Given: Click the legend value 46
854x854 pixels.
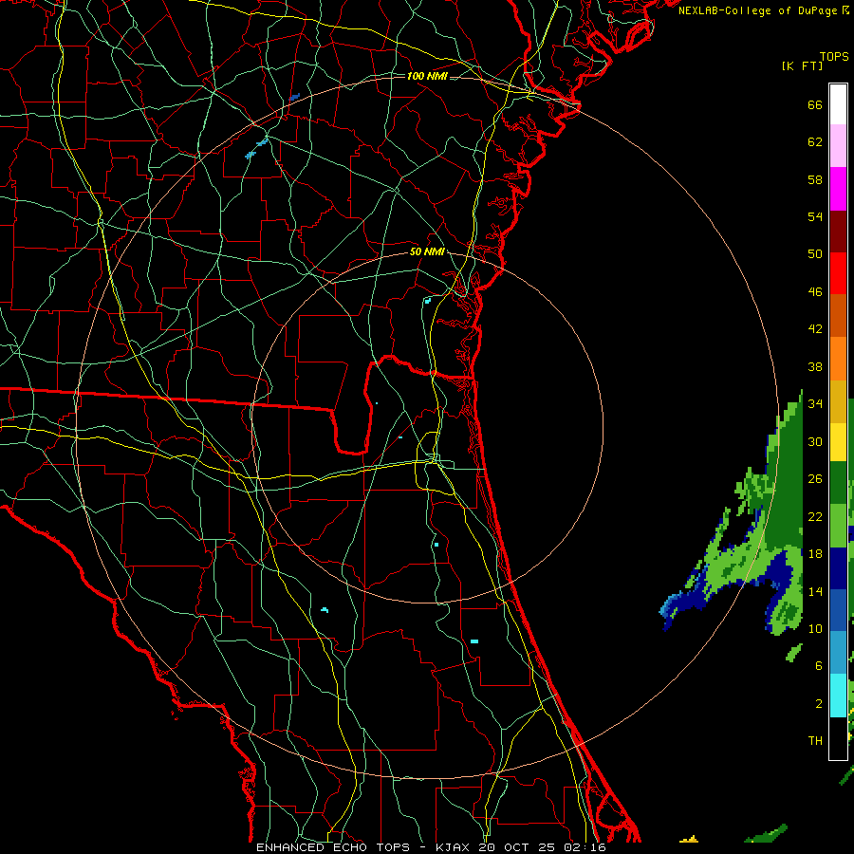Looking at the screenshot, I should 815,292.
